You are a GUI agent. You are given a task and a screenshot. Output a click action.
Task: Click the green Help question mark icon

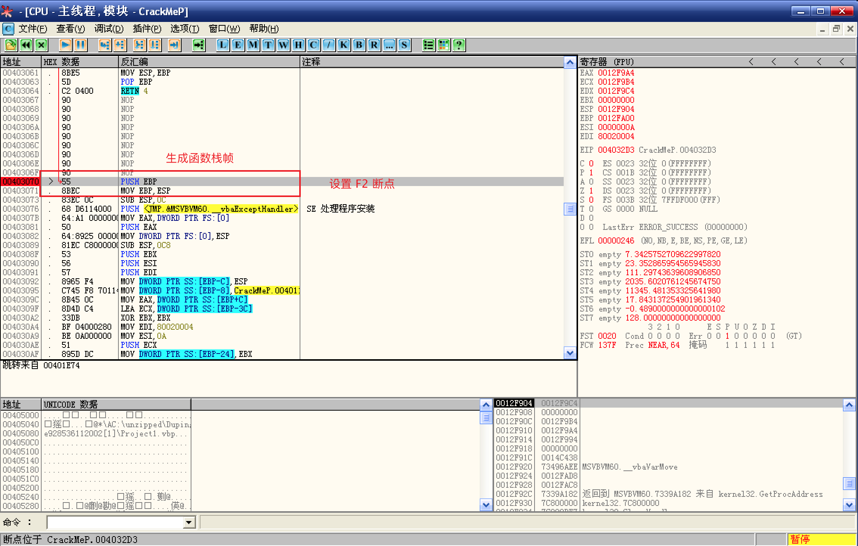[459, 45]
